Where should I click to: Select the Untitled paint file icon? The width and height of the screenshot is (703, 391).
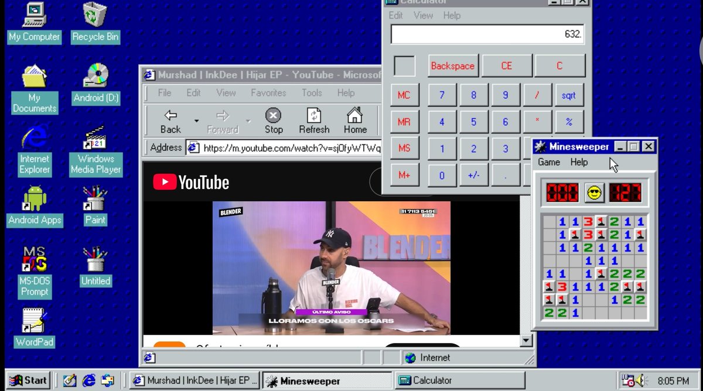[95, 267]
